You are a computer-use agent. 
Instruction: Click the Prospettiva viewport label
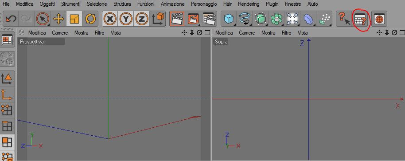(x=41, y=42)
